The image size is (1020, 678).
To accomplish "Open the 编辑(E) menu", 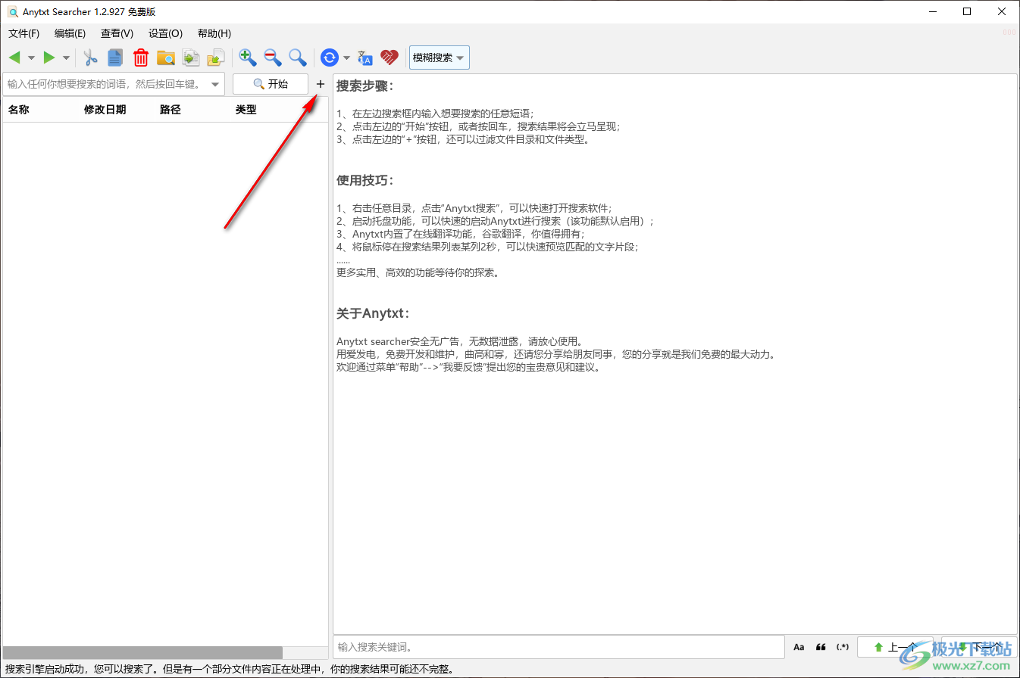I will coord(70,33).
